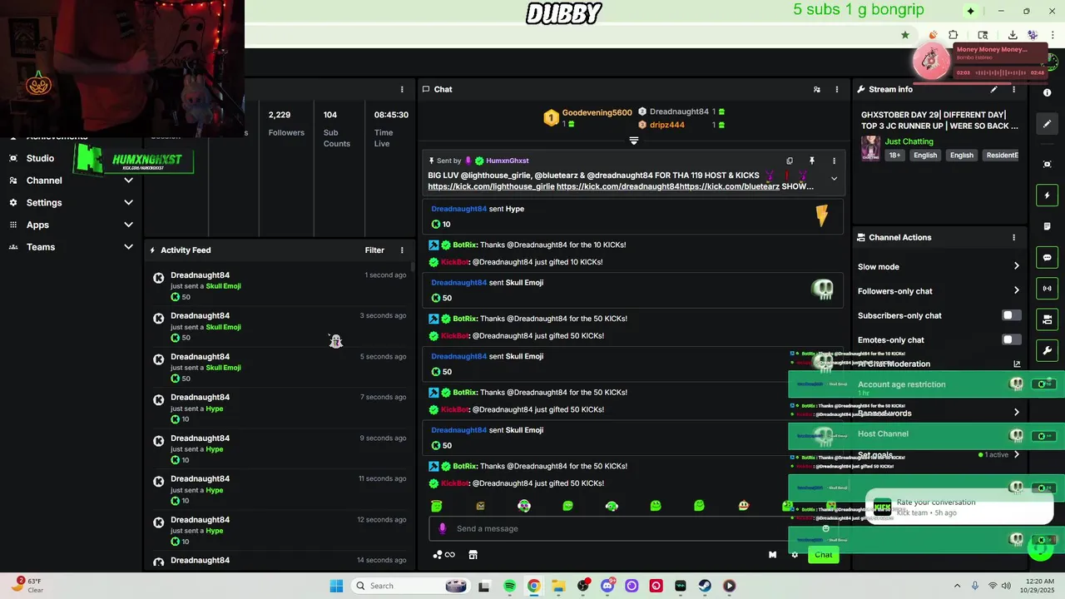Open the stats panel three-dot menu
Image resolution: width=1065 pixels, height=599 pixels.
[x=402, y=89]
